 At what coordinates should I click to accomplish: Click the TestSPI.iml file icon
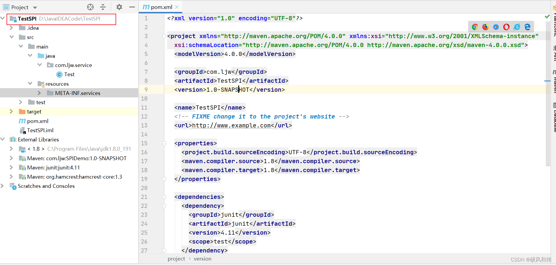22,130
